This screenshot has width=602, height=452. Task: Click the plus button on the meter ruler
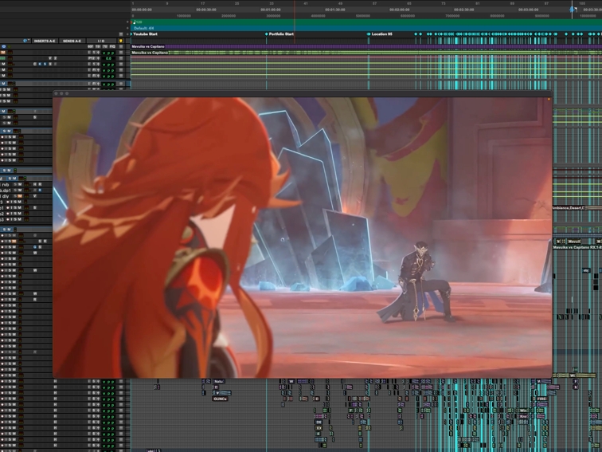click(x=127, y=28)
